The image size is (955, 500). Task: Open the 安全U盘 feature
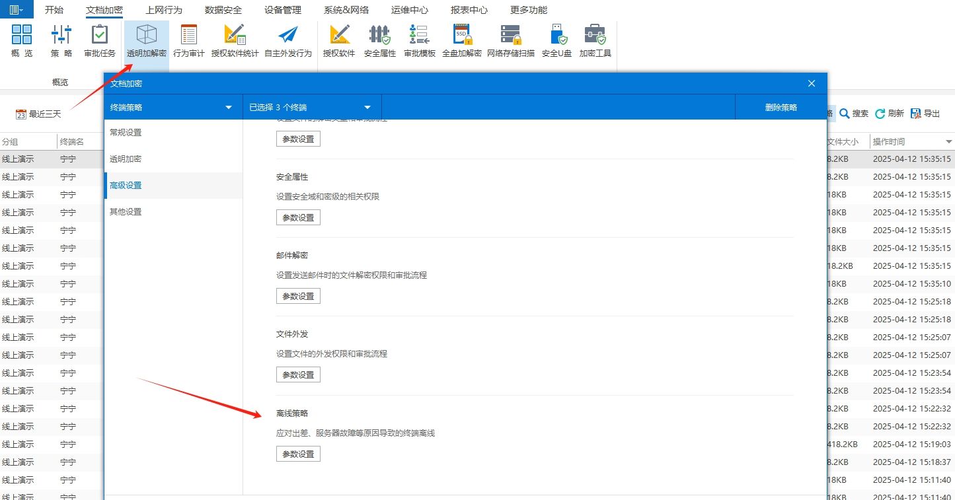click(556, 41)
